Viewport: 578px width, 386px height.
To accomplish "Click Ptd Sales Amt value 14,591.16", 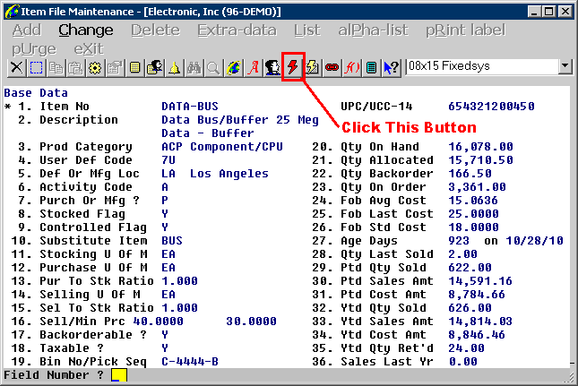I will tap(480, 281).
